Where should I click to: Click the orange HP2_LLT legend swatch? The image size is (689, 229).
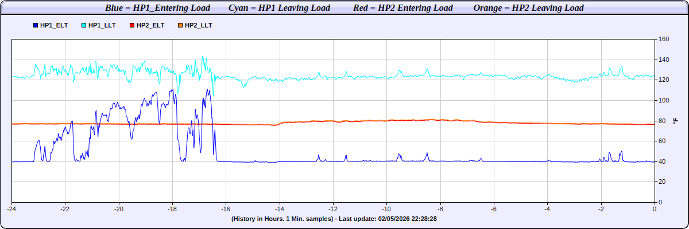click(181, 26)
